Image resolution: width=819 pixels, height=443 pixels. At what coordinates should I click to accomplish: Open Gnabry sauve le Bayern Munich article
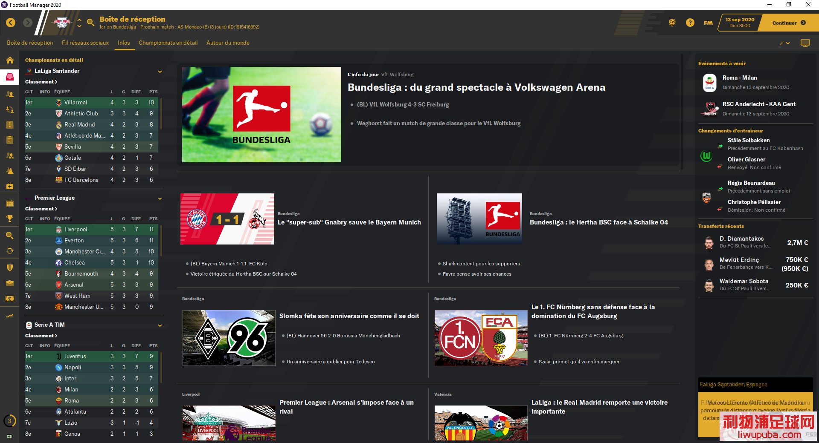(x=349, y=222)
